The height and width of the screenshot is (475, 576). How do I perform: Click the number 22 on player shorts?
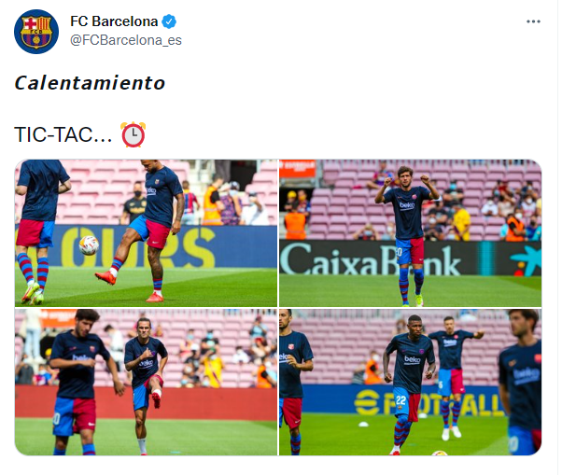coord(400,399)
